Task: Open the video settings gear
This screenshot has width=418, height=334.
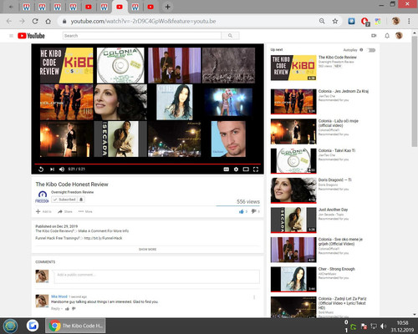Action: pos(236,170)
